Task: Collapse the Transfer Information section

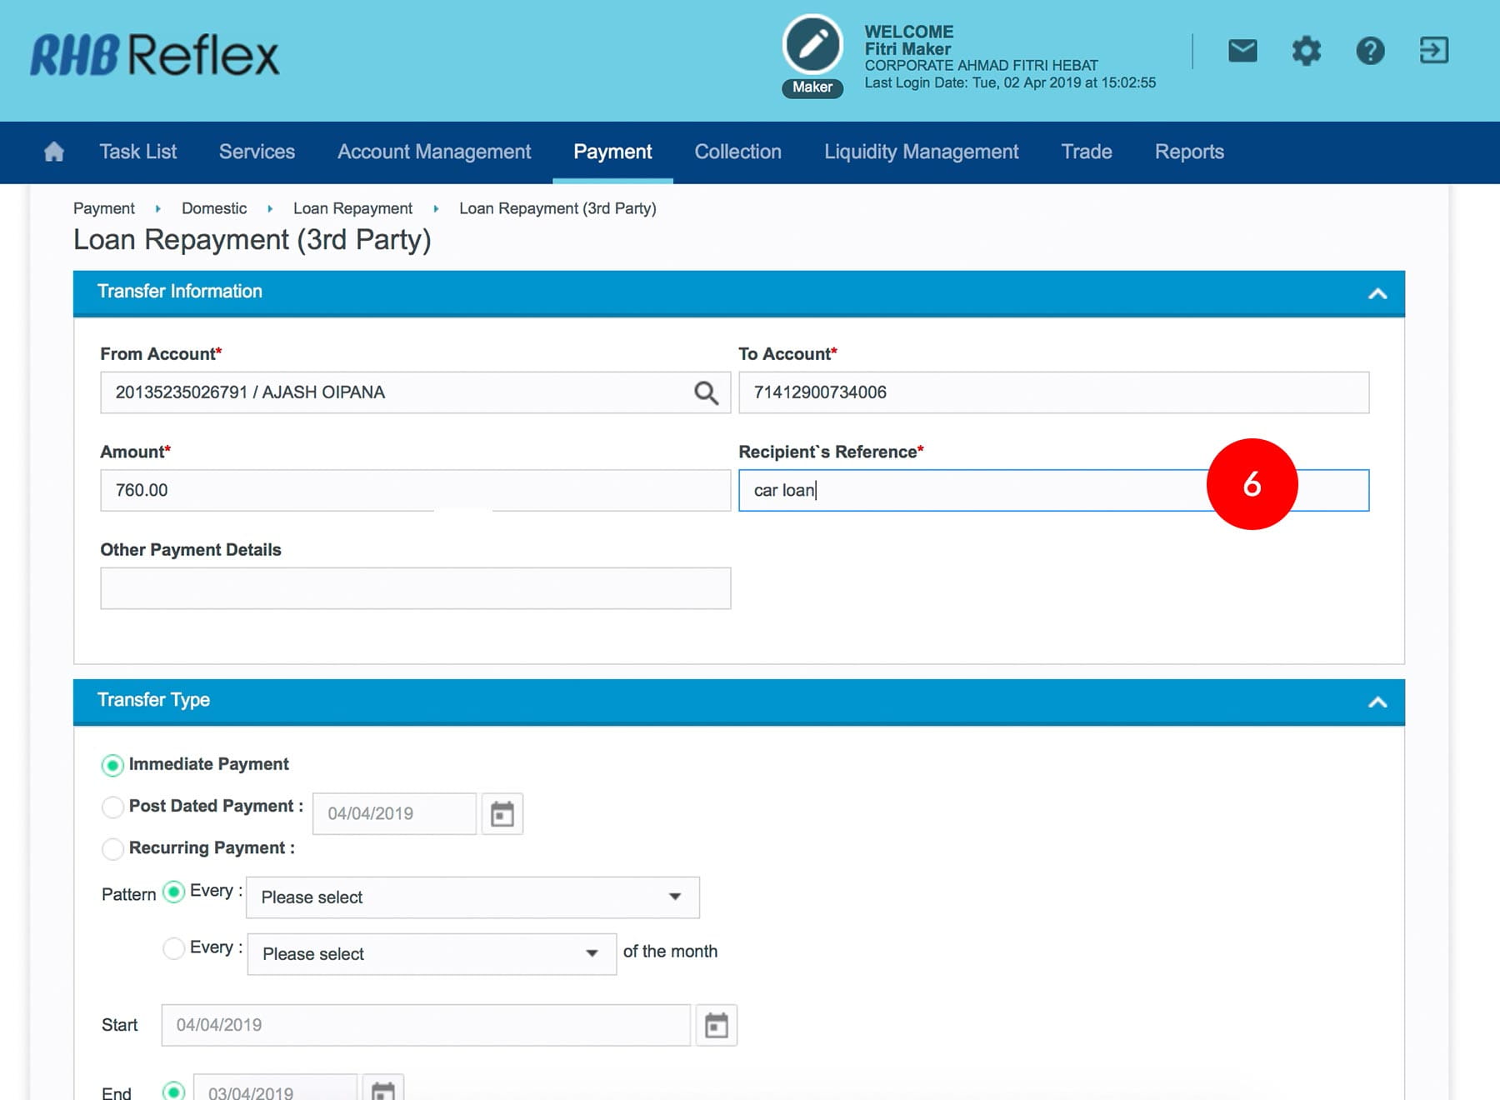Action: [1377, 293]
